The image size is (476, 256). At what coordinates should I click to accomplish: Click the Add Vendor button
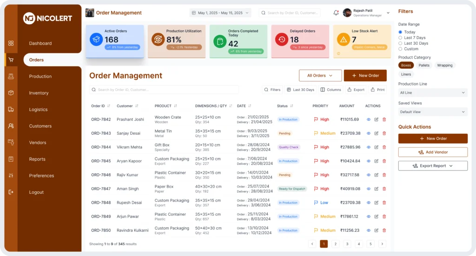[432, 152]
